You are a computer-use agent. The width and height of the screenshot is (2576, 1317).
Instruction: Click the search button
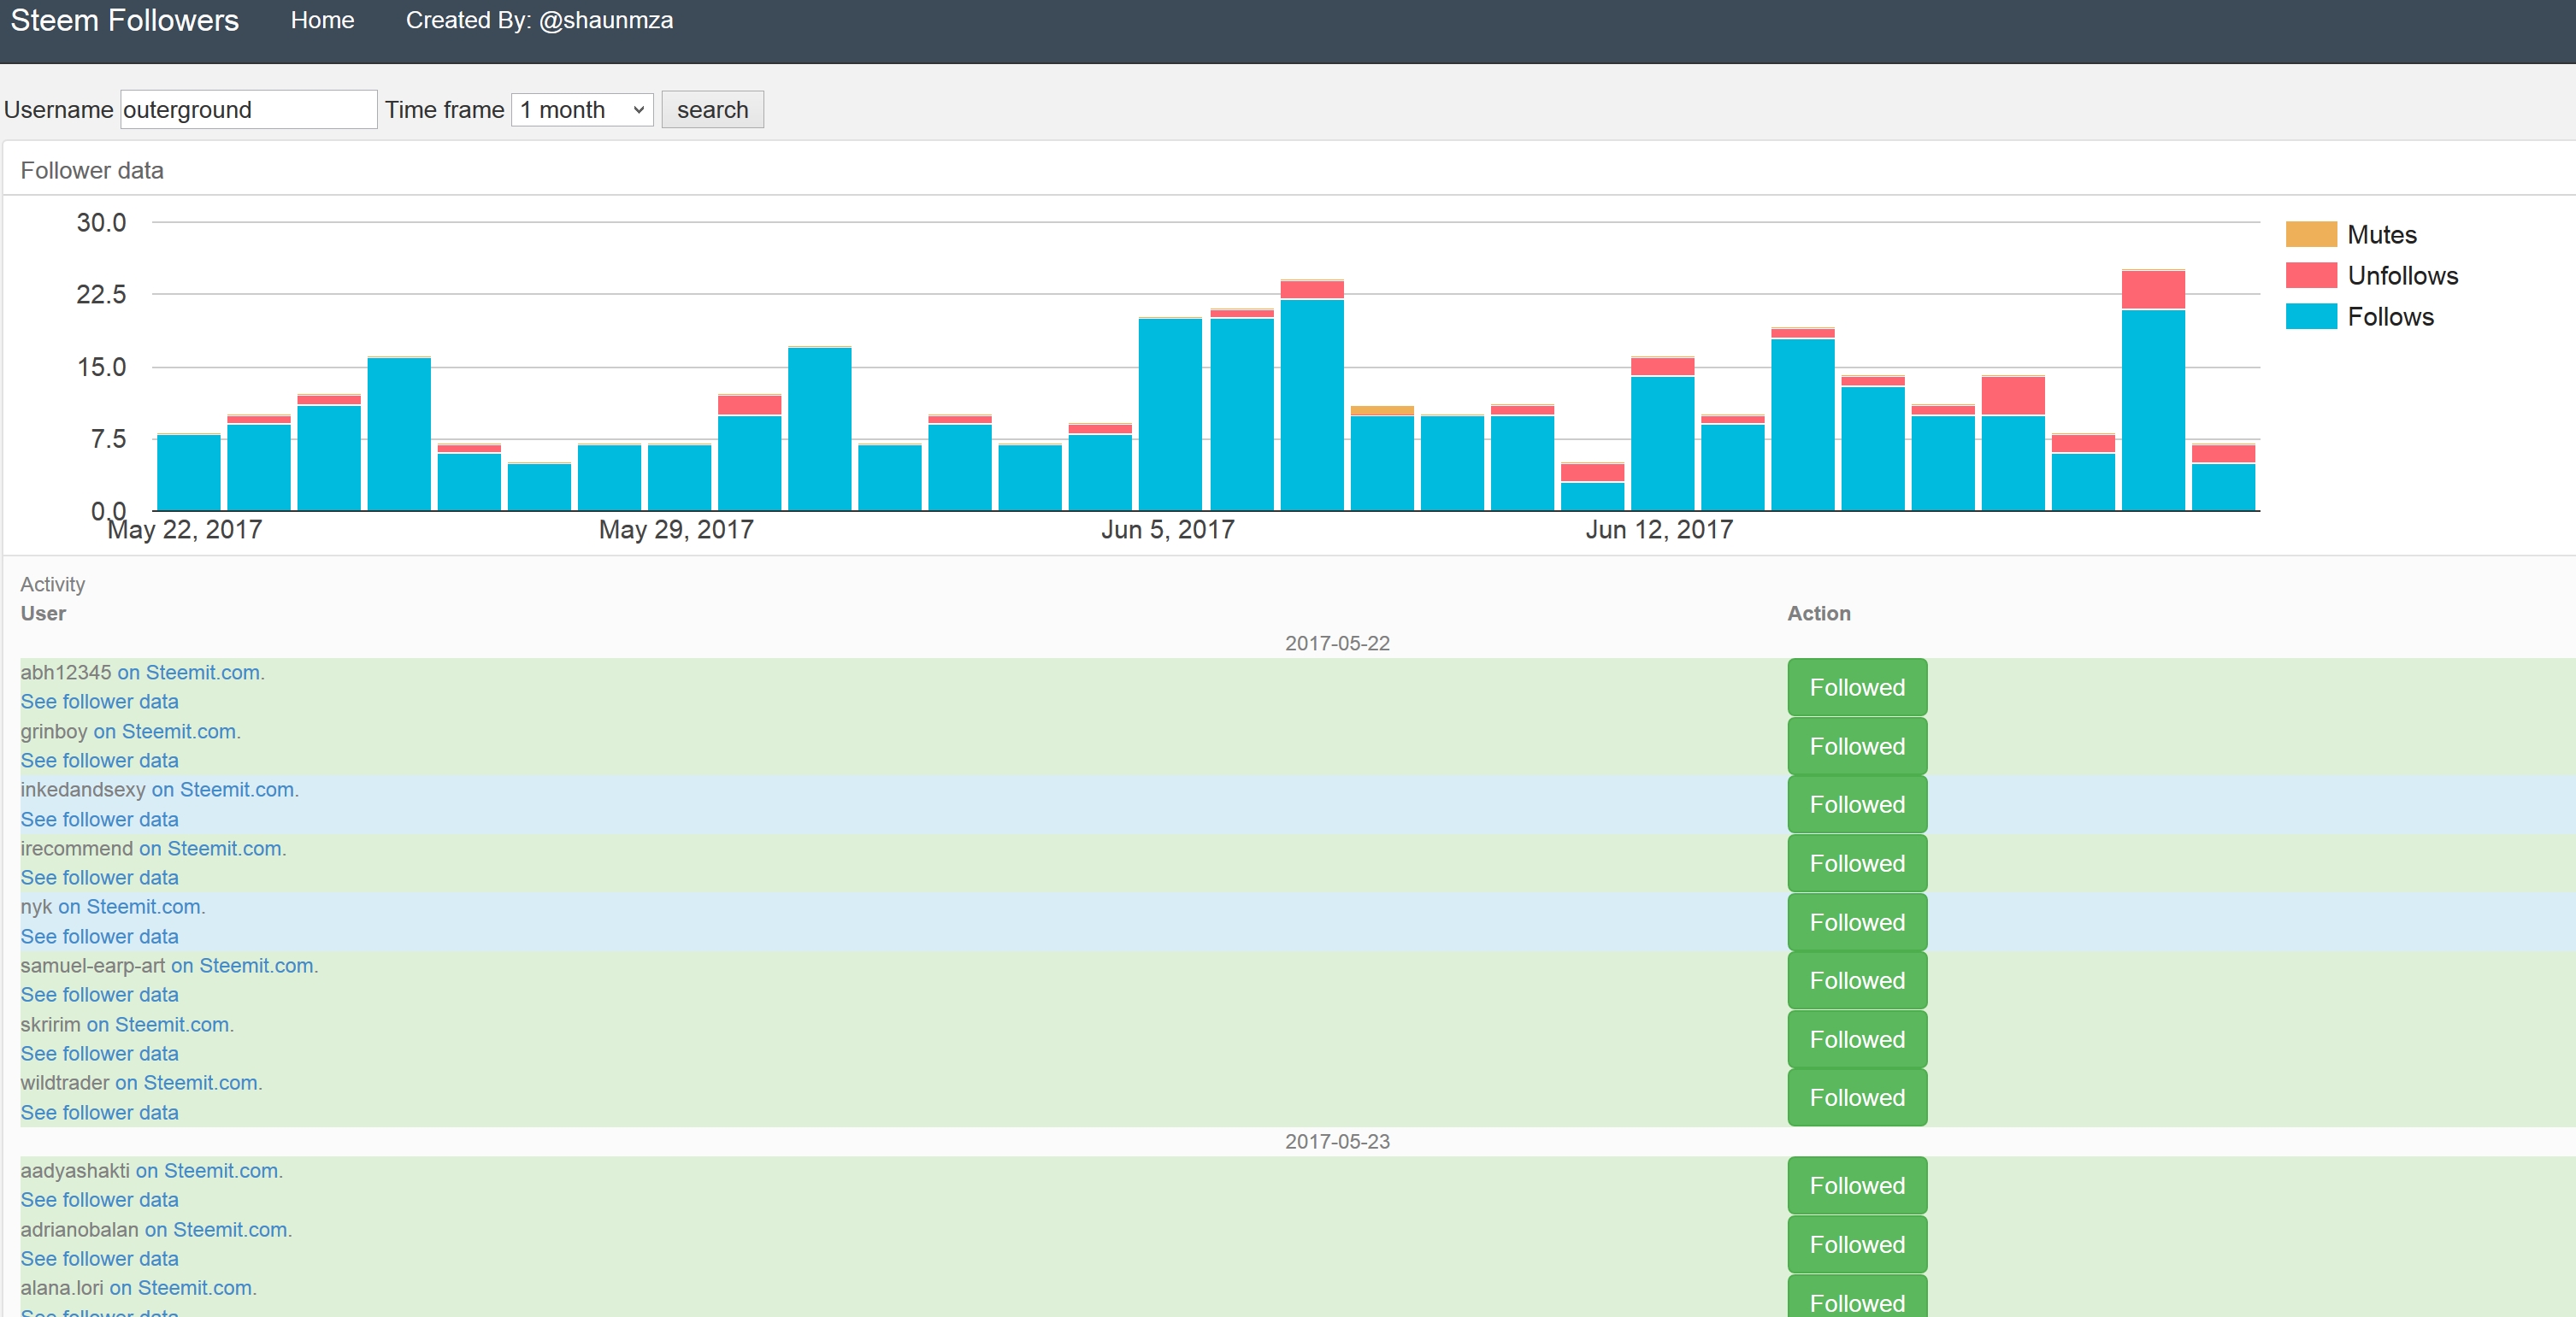coord(712,109)
